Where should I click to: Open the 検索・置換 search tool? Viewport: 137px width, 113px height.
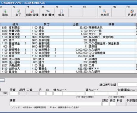(x=48, y=13)
